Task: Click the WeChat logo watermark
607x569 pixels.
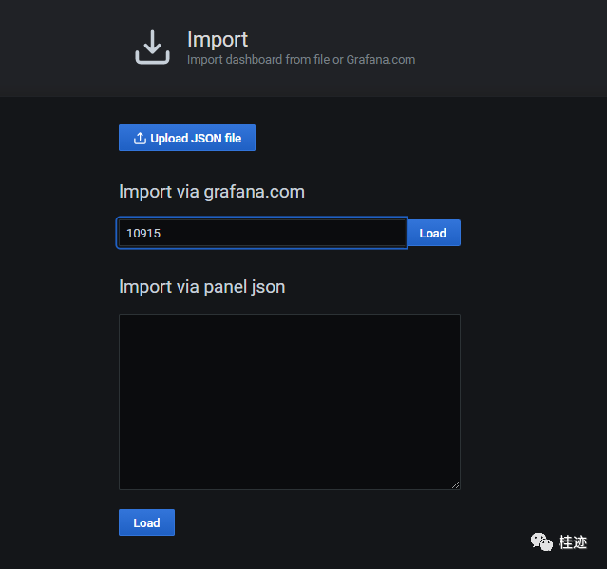Action: pos(541,541)
